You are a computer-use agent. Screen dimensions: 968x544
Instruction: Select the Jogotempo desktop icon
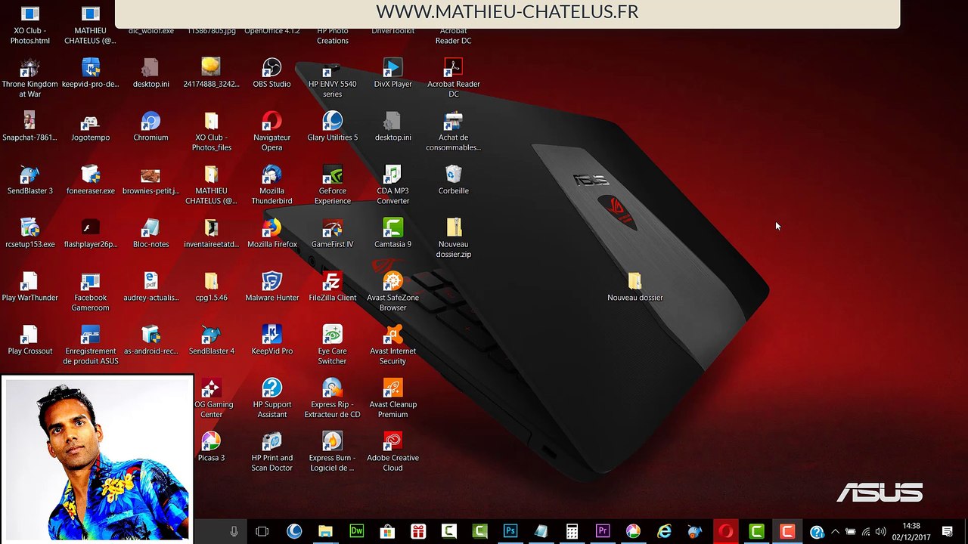90,127
